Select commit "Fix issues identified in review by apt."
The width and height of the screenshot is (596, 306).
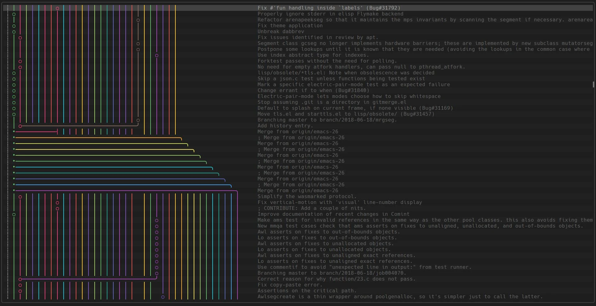[318, 38]
